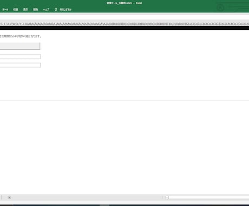The height and width of the screenshot is (206, 249).
Task: Click the horizontal scrollbar left arrow
Action: click(167, 197)
